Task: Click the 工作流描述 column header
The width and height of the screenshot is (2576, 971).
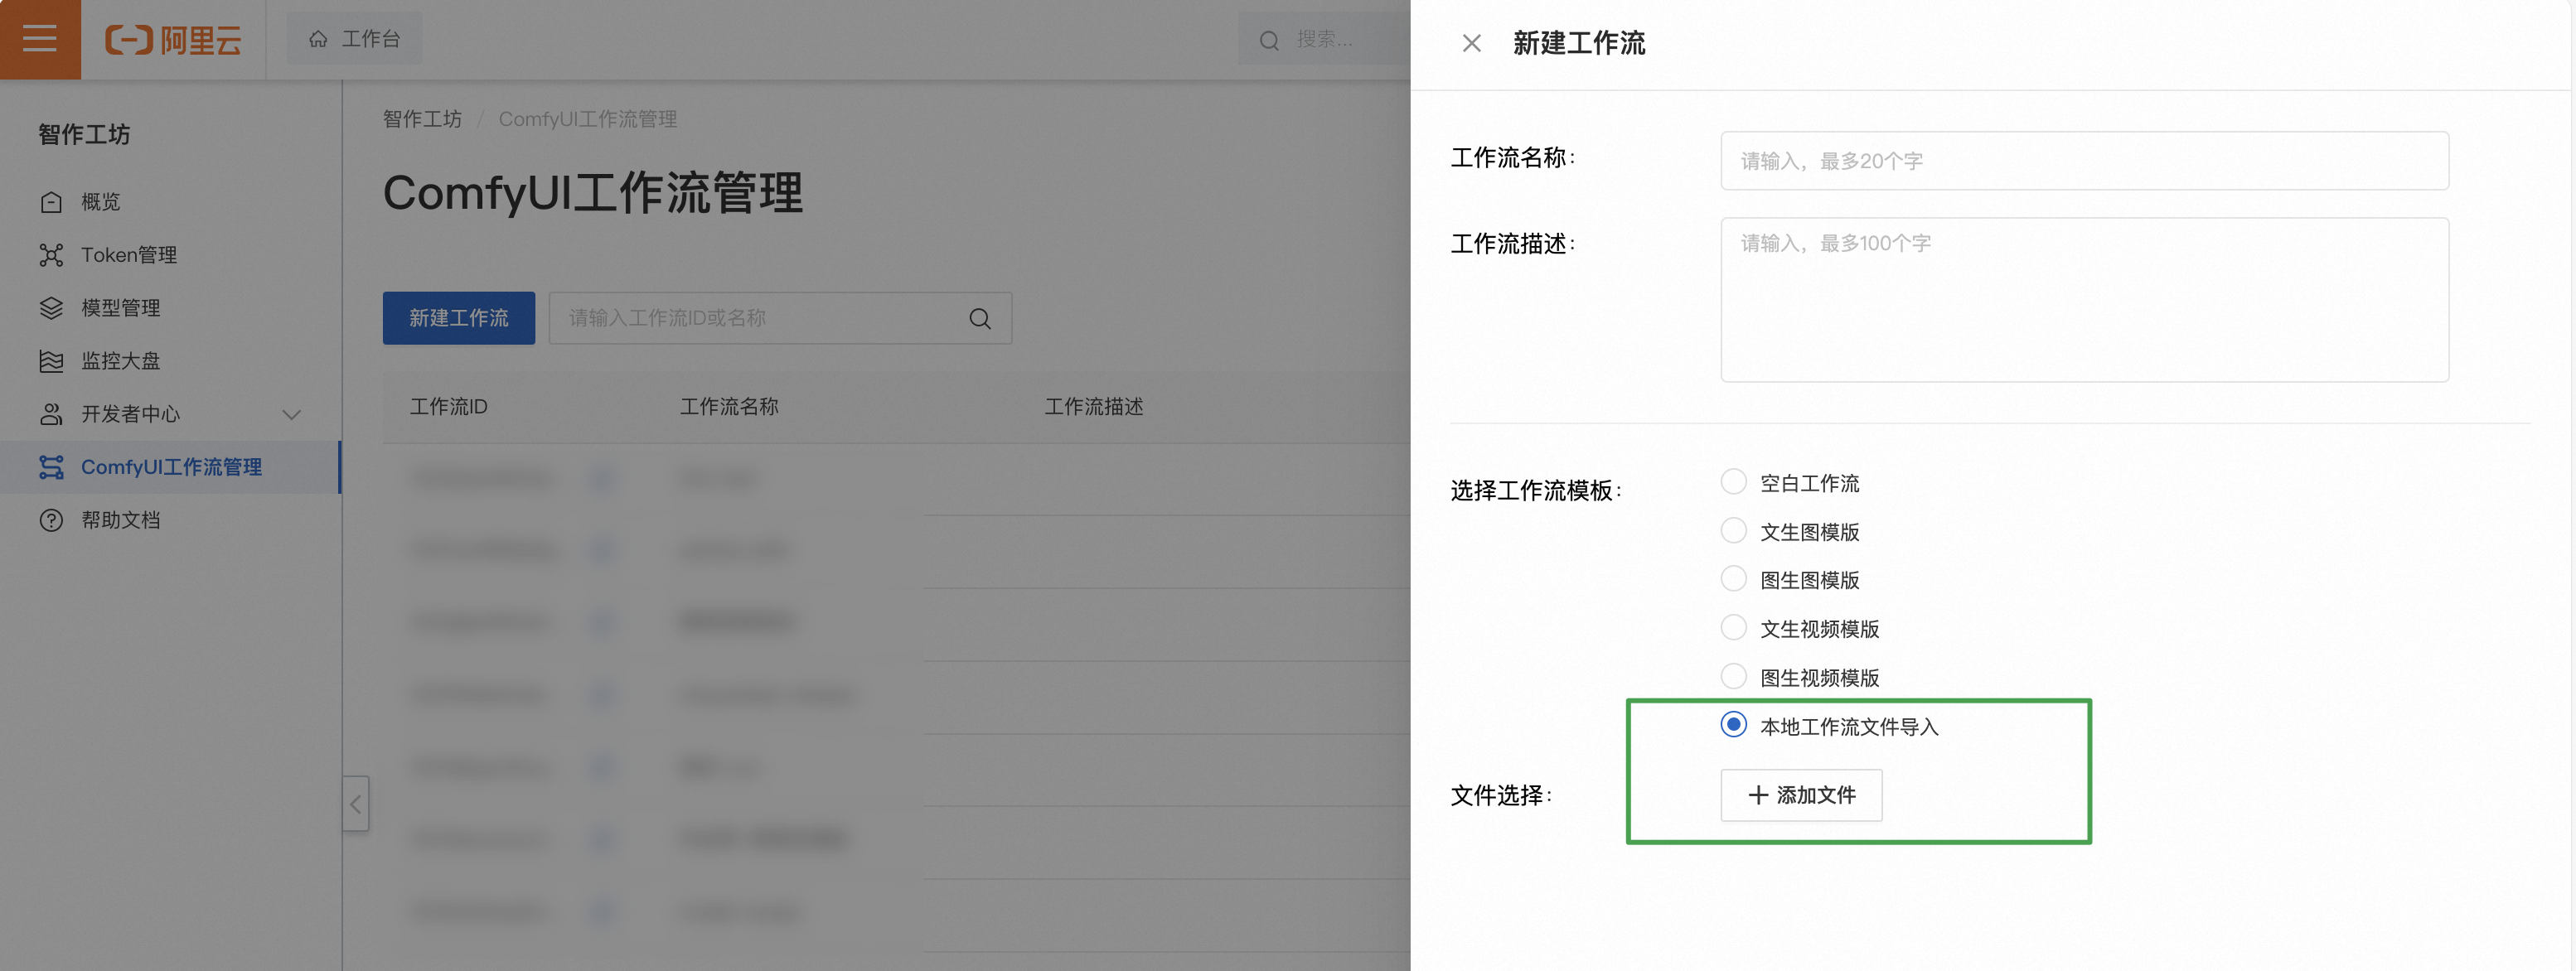Action: pos(1094,407)
